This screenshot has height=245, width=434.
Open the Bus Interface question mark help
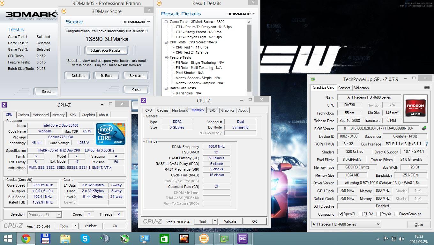(426, 144)
